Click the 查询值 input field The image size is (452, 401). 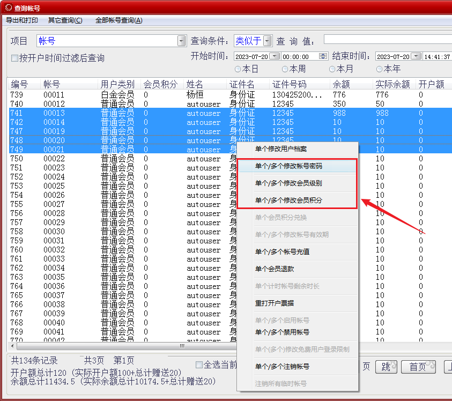pyautogui.click(x=386, y=40)
